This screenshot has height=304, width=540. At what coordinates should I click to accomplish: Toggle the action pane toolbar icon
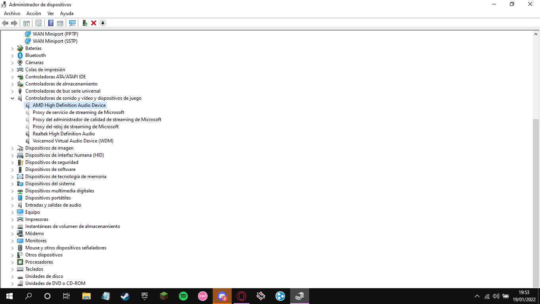pyautogui.click(x=60, y=23)
